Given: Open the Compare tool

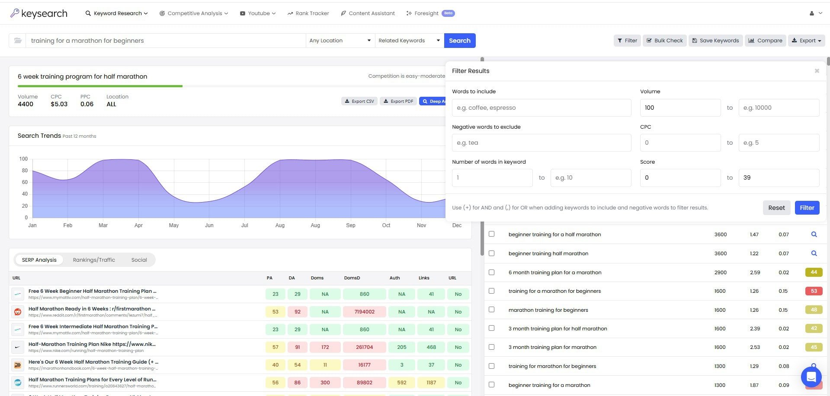Looking at the screenshot, I should (765, 40).
